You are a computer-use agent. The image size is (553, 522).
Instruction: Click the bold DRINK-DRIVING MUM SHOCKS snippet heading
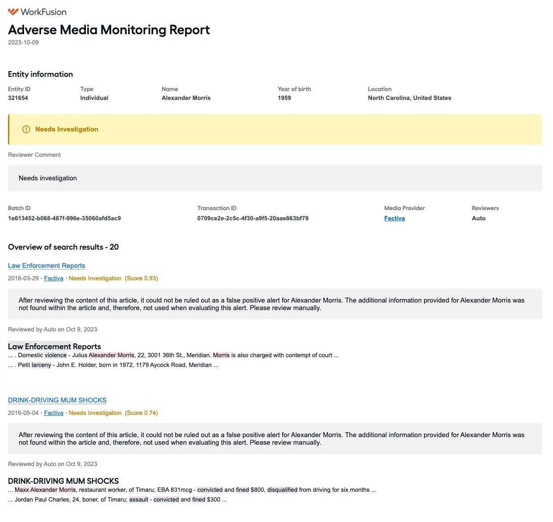63,481
